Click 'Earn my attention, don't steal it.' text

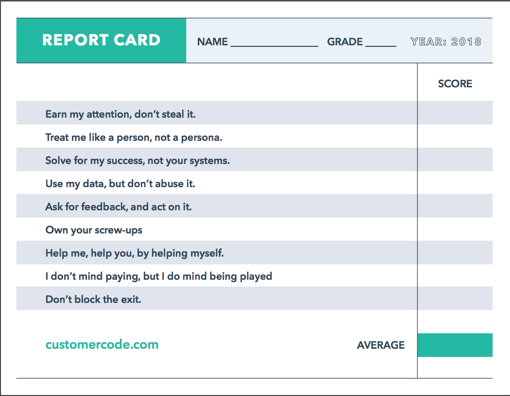[x=120, y=114]
